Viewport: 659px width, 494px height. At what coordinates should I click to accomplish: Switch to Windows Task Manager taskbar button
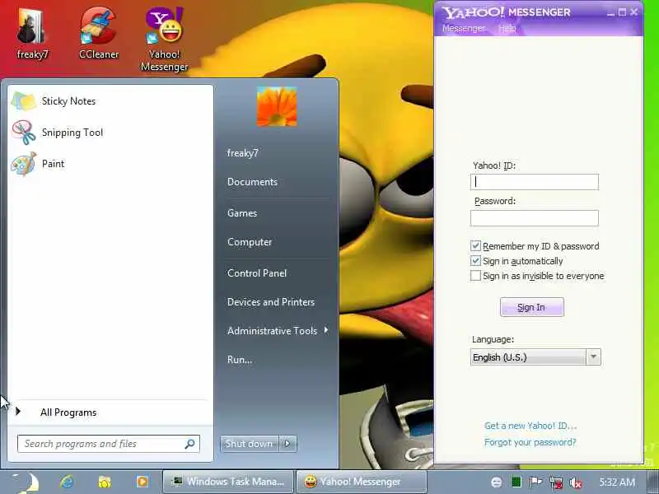tap(228, 482)
